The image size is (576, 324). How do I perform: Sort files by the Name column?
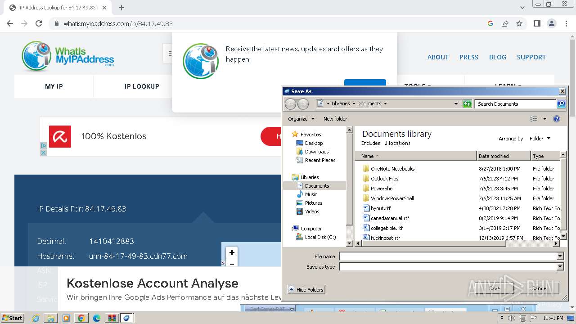pyautogui.click(x=415, y=156)
